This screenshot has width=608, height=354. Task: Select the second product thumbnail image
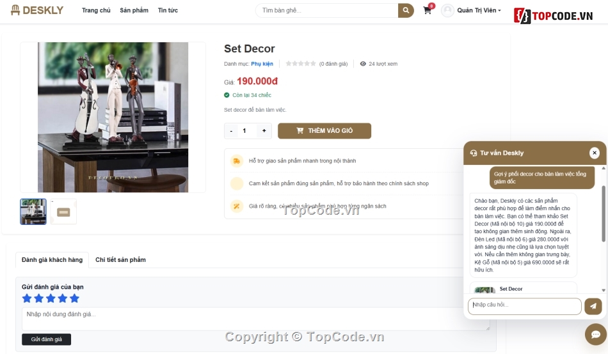pos(63,212)
